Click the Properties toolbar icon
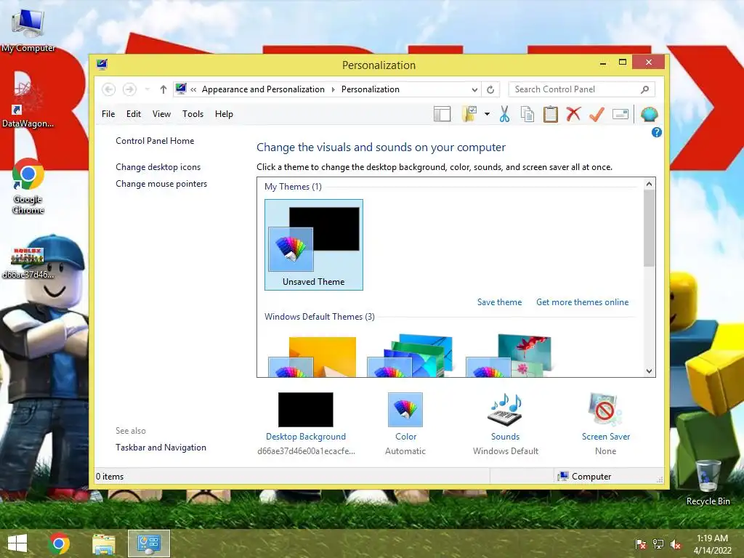Viewport: 744px width, 558px height. click(x=620, y=114)
